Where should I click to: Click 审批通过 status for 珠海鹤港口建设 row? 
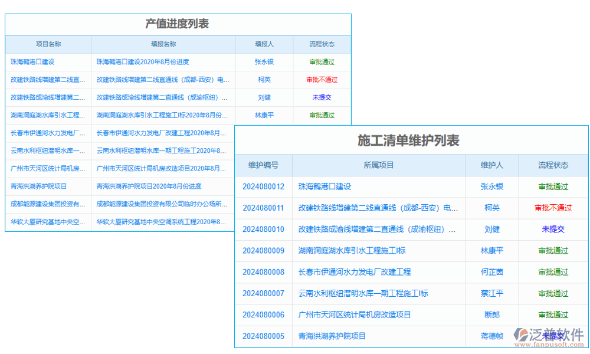click(322, 61)
